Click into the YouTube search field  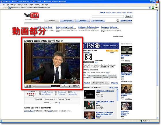point(108,16)
